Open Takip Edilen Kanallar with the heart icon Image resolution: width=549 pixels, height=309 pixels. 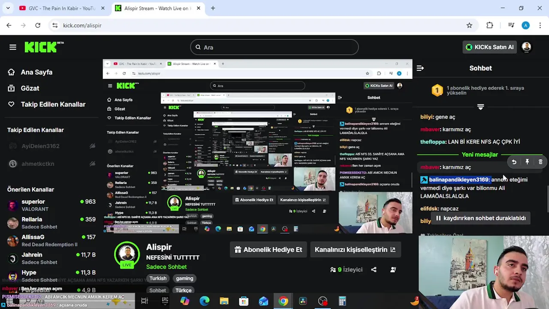tap(46, 104)
